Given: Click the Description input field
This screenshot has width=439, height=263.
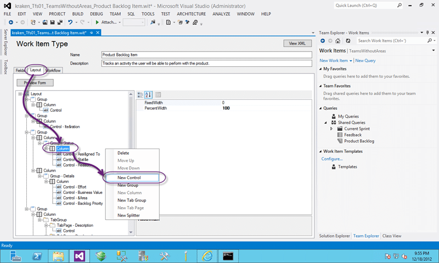Looking at the screenshot, I should 207,64.
